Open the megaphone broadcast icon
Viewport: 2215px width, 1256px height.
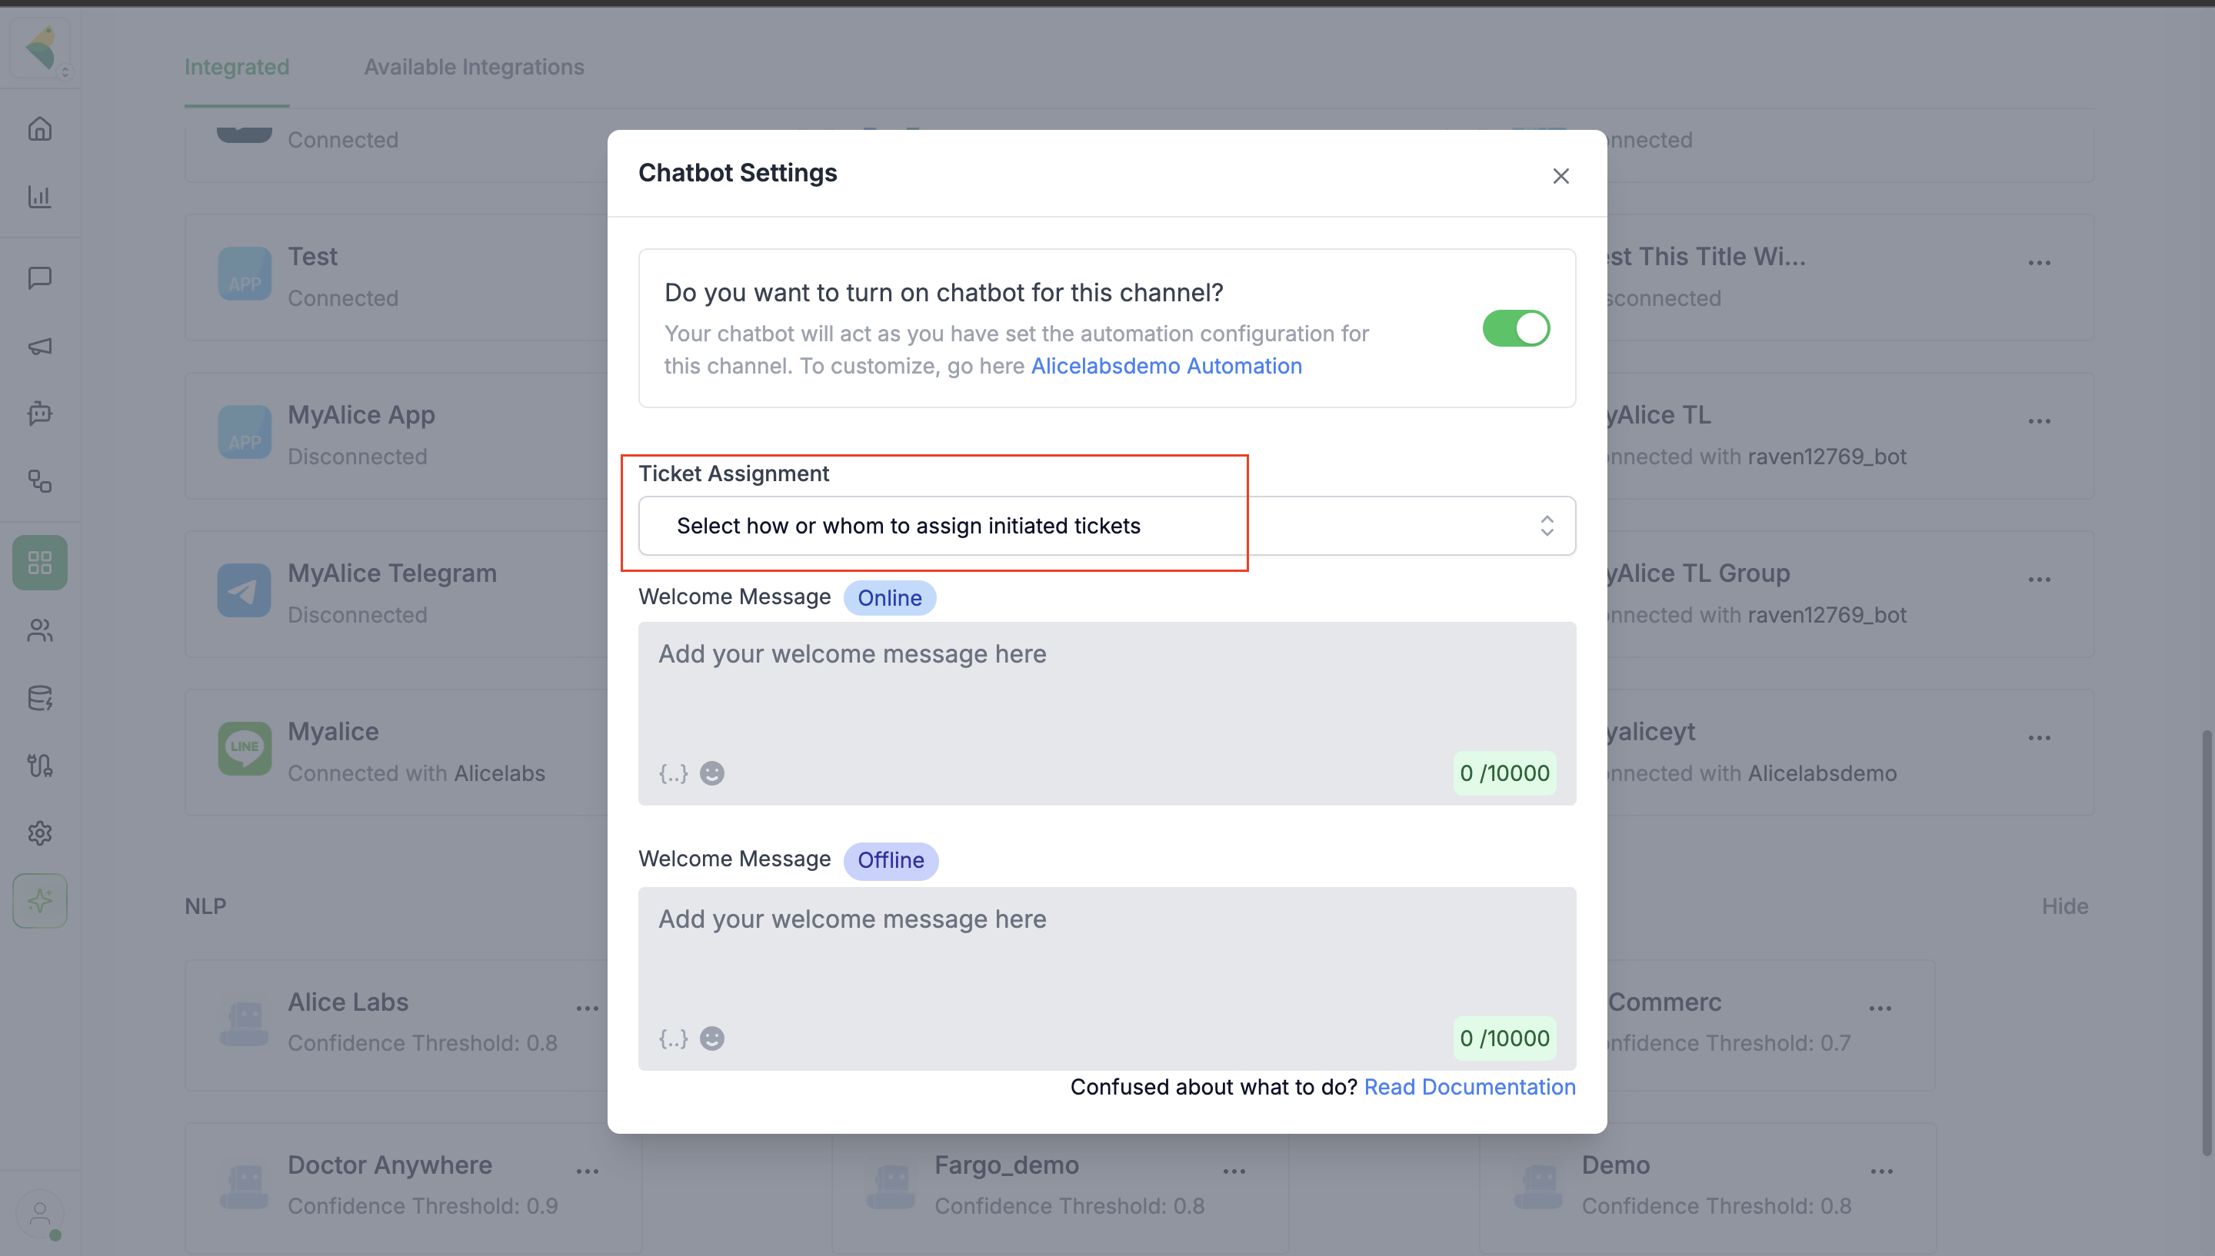pos(40,346)
